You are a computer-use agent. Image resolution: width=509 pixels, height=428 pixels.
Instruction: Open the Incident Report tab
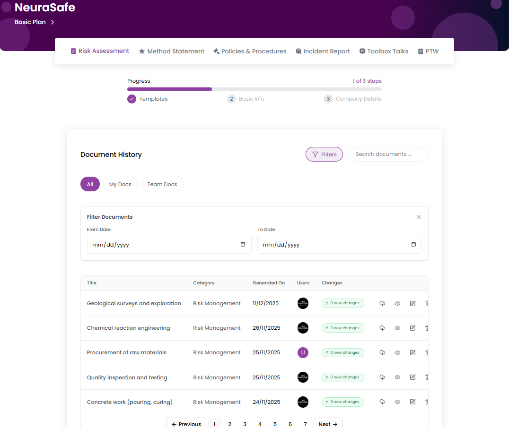pos(323,51)
